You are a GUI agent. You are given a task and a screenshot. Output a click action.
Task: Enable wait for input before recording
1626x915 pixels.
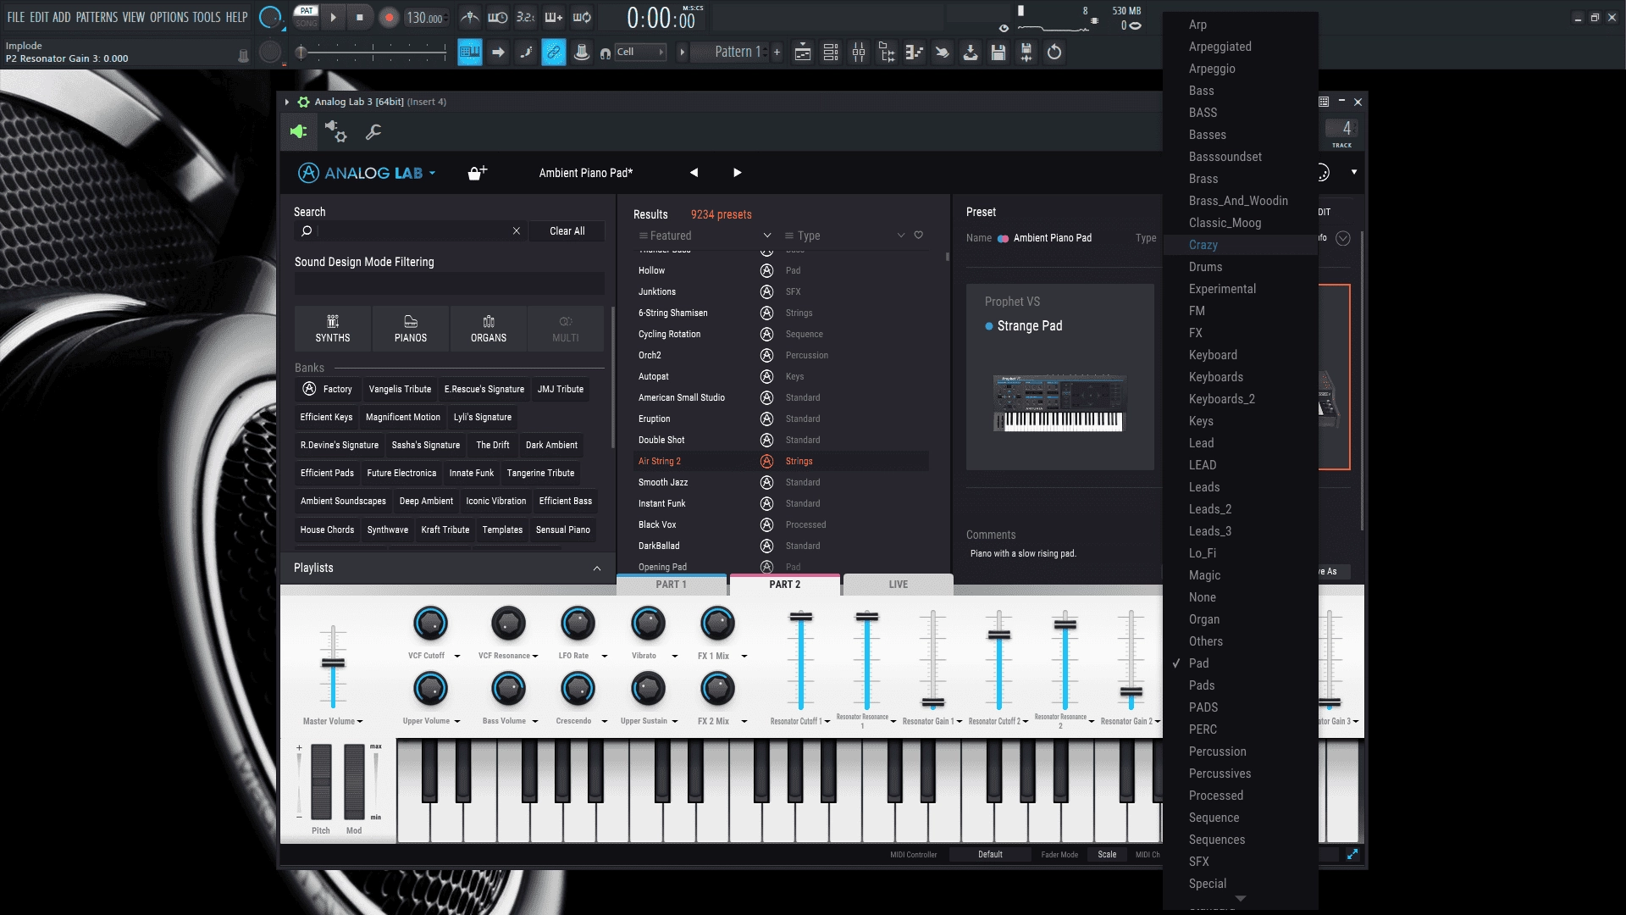(x=498, y=17)
